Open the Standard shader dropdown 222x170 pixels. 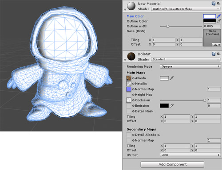186,59
